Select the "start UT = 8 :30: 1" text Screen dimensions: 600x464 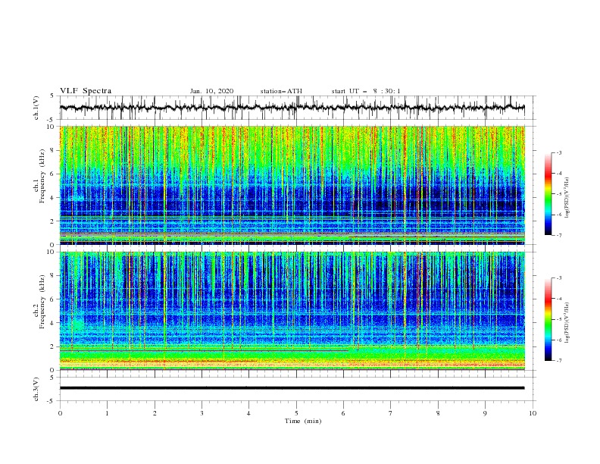tap(366, 91)
